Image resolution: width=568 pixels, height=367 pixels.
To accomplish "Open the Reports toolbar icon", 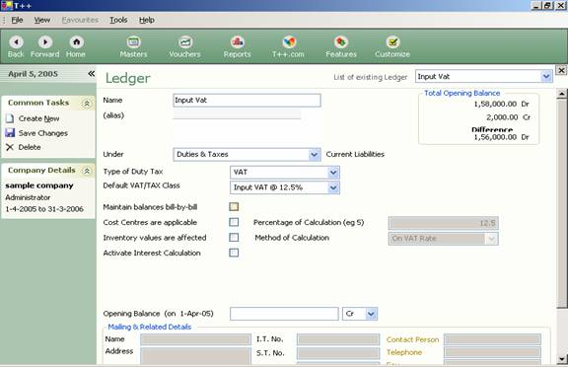I will click(238, 42).
